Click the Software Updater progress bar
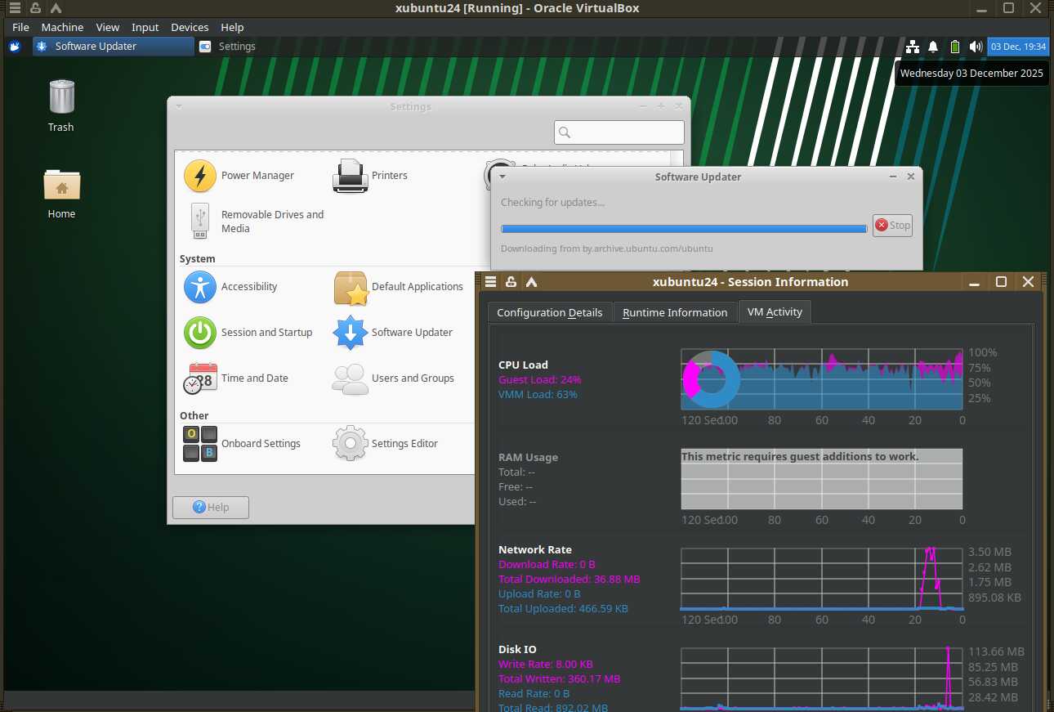Viewport: 1054px width, 712px height. pyautogui.click(x=684, y=229)
